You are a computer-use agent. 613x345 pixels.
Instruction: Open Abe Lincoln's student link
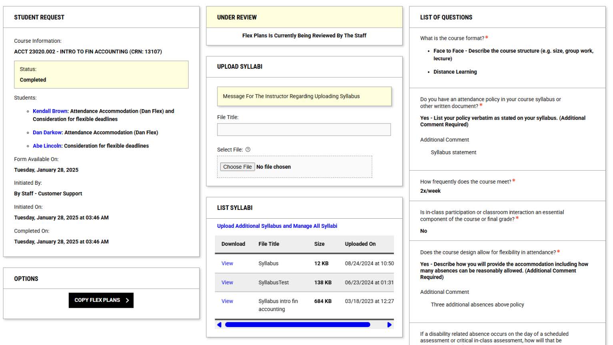coord(47,146)
